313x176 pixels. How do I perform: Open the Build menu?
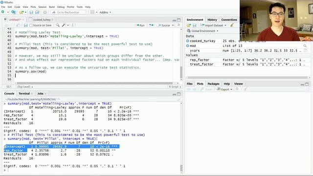(52, 7)
